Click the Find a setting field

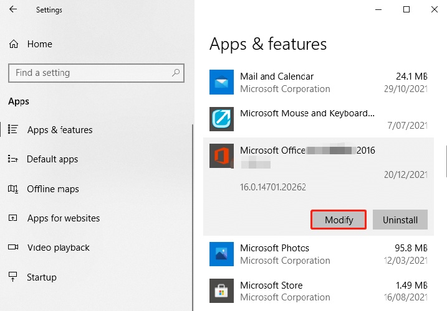coord(97,73)
